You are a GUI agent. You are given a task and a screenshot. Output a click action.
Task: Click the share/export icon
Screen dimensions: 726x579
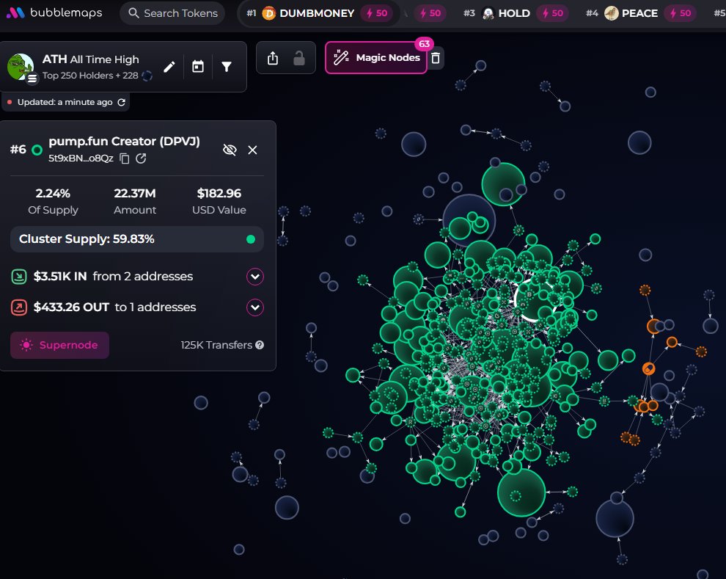[x=273, y=58]
